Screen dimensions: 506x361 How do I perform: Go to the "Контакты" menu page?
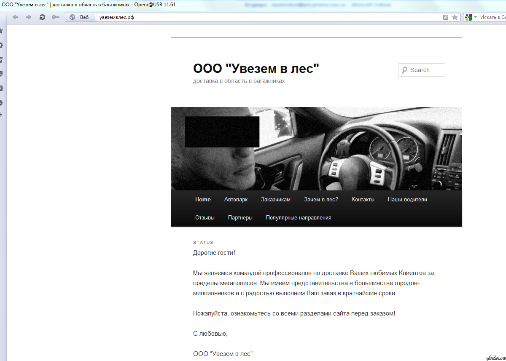pos(363,200)
